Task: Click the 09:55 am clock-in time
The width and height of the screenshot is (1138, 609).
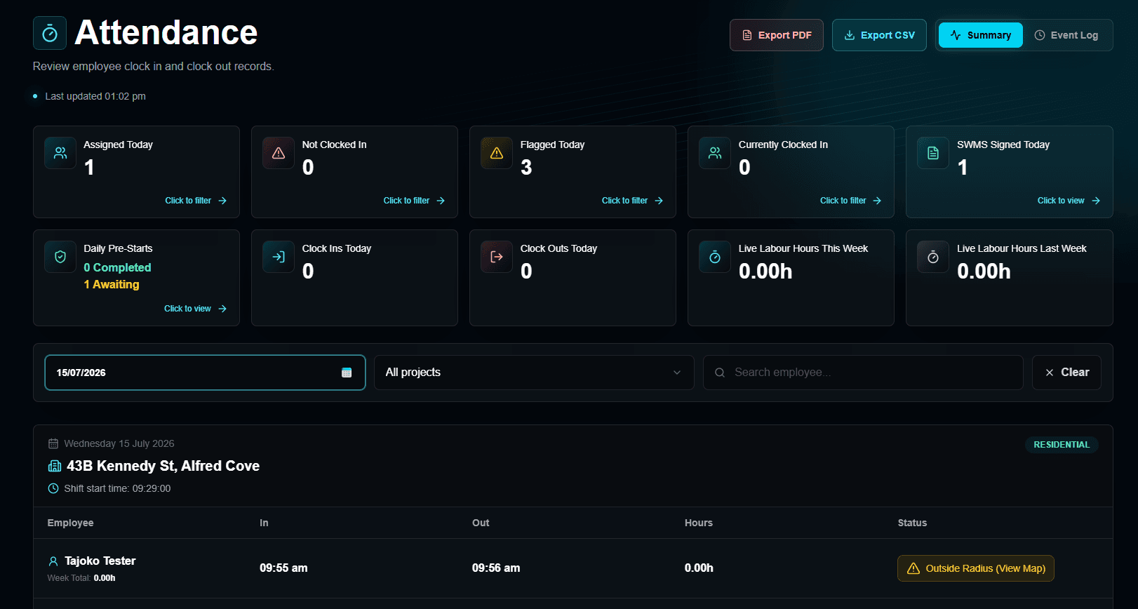Action: click(283, 568)
